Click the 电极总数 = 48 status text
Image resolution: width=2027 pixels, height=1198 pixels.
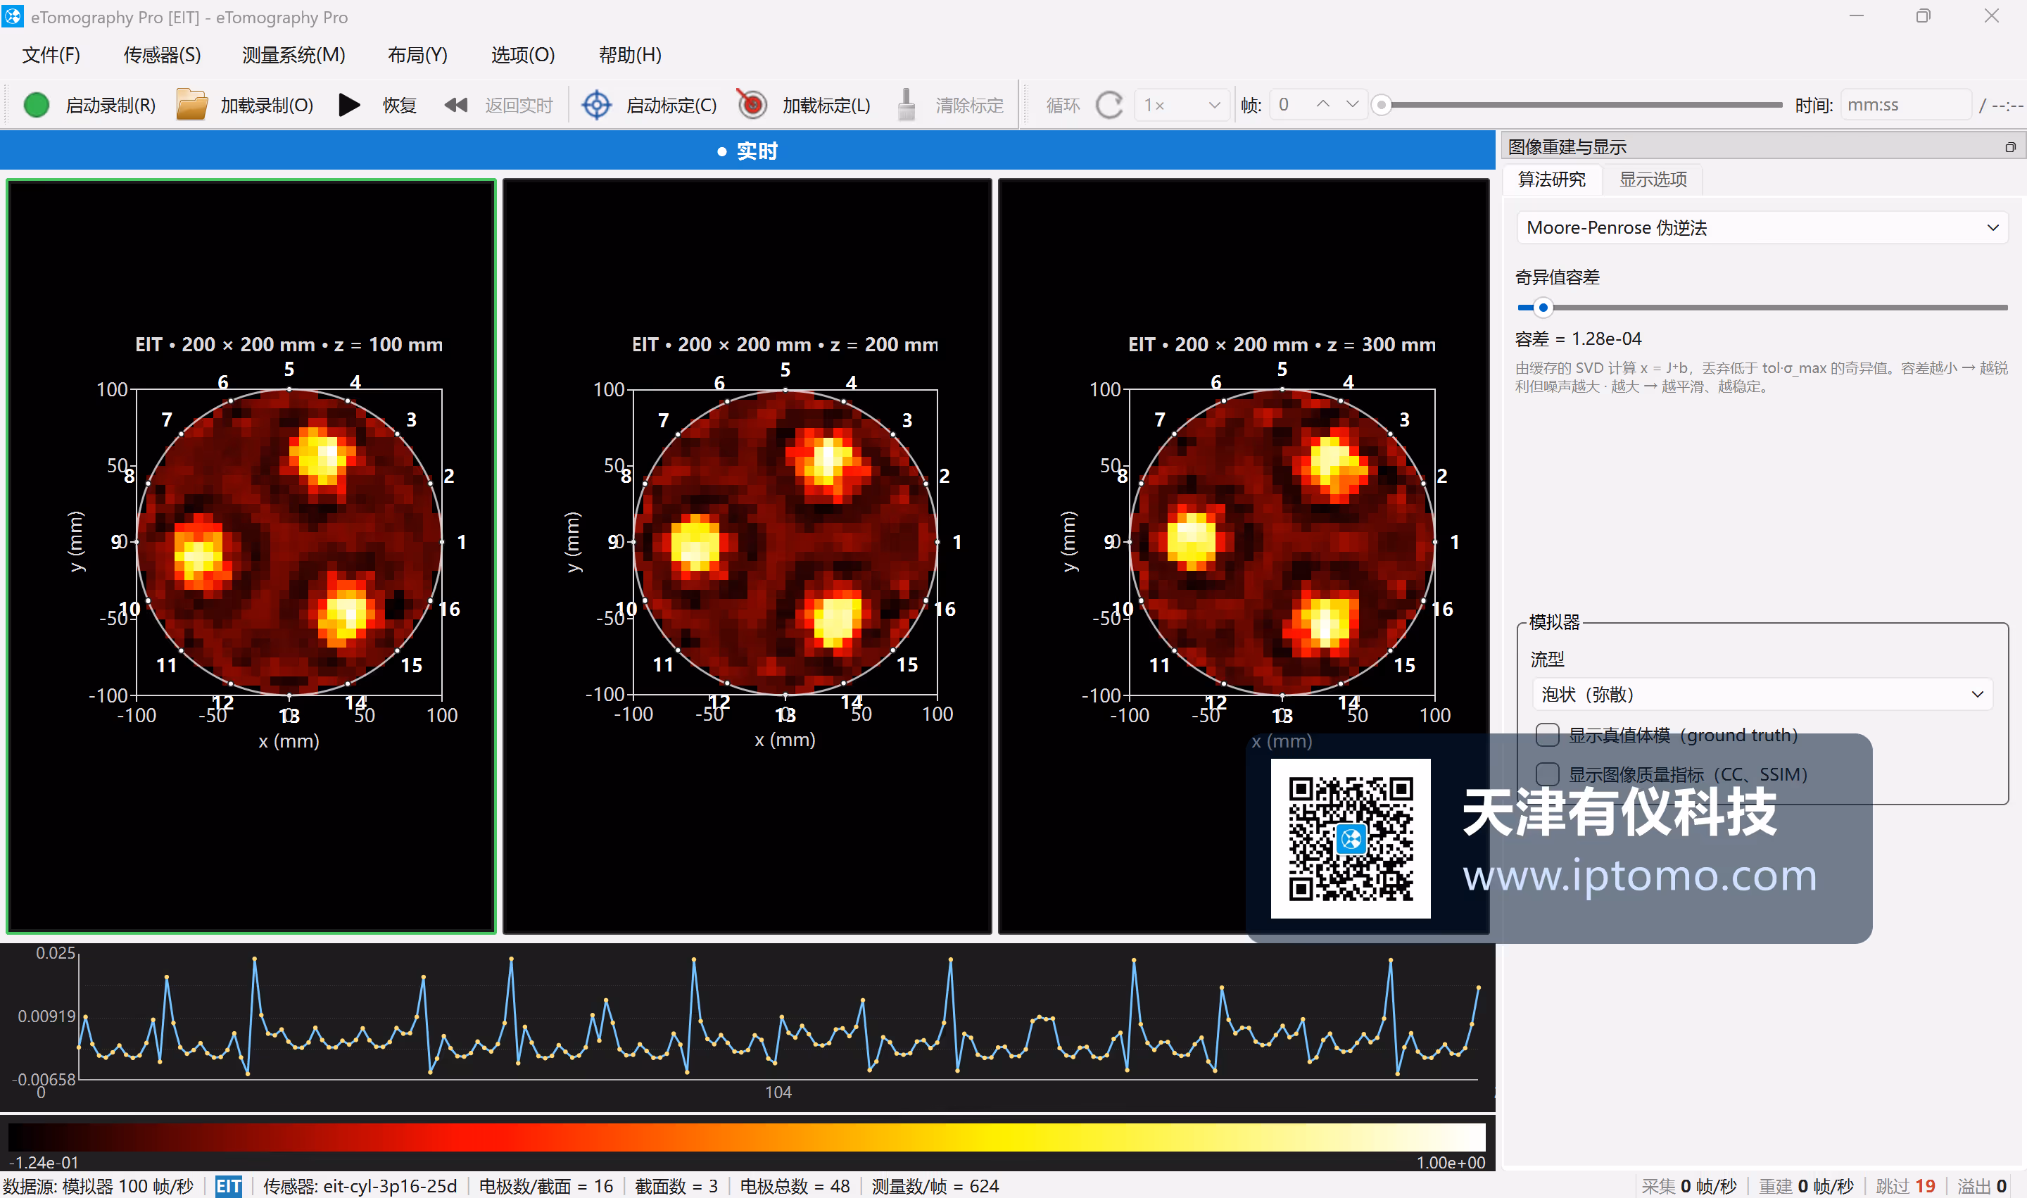coord(795,1186)
